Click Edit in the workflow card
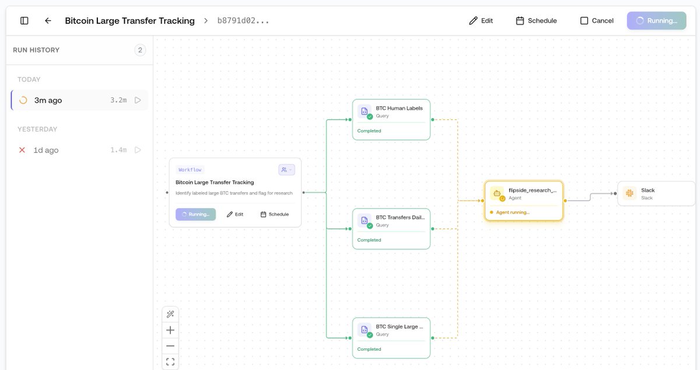Image resolution: width=700 pixels, height=370 pixels. 235,214
